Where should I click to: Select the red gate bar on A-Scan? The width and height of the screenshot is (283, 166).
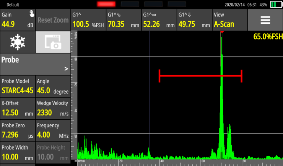click(x=200, y=76)
